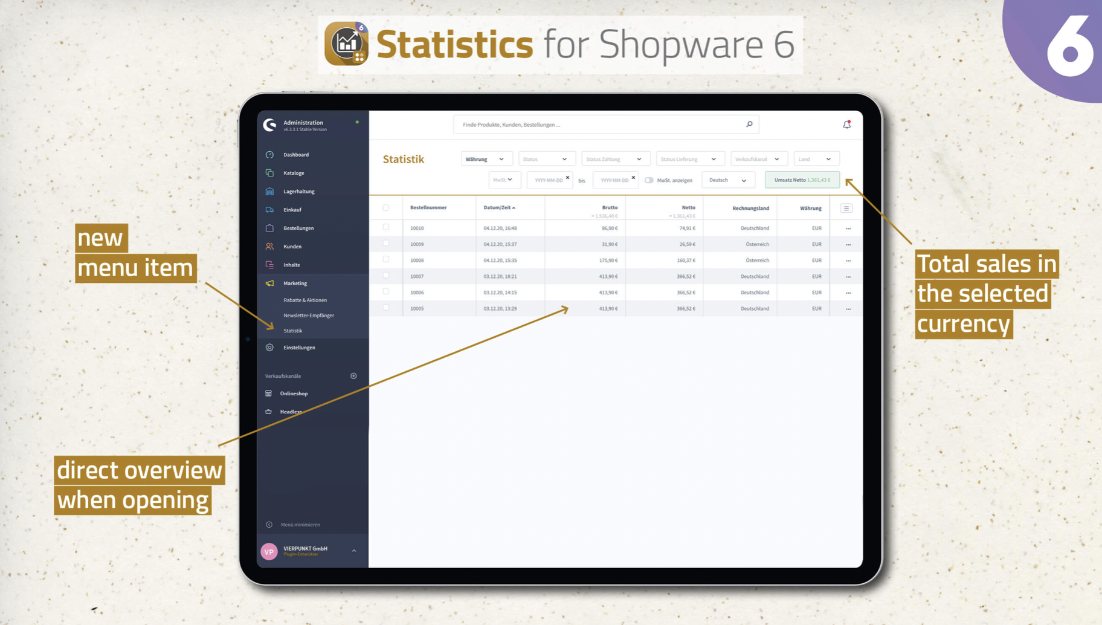Click the Shopware logo icon
Screen dimensions: 1102x625
click(270, 125)
